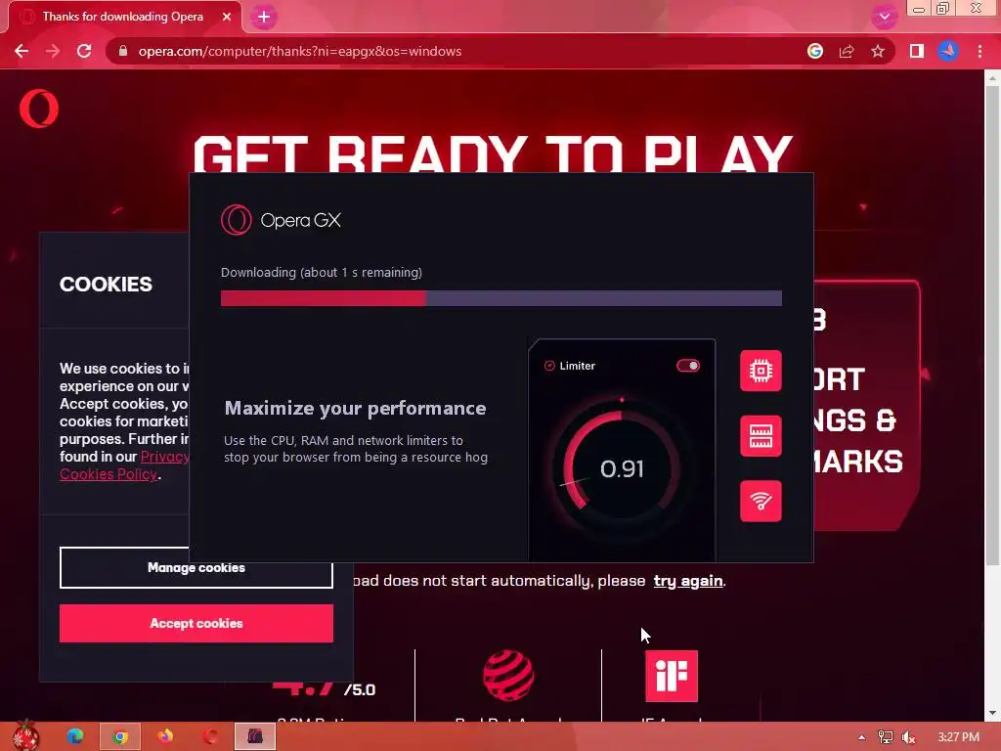1001x751 pixels.
Task: Select the network limiter icon
Action: point(761,502)
